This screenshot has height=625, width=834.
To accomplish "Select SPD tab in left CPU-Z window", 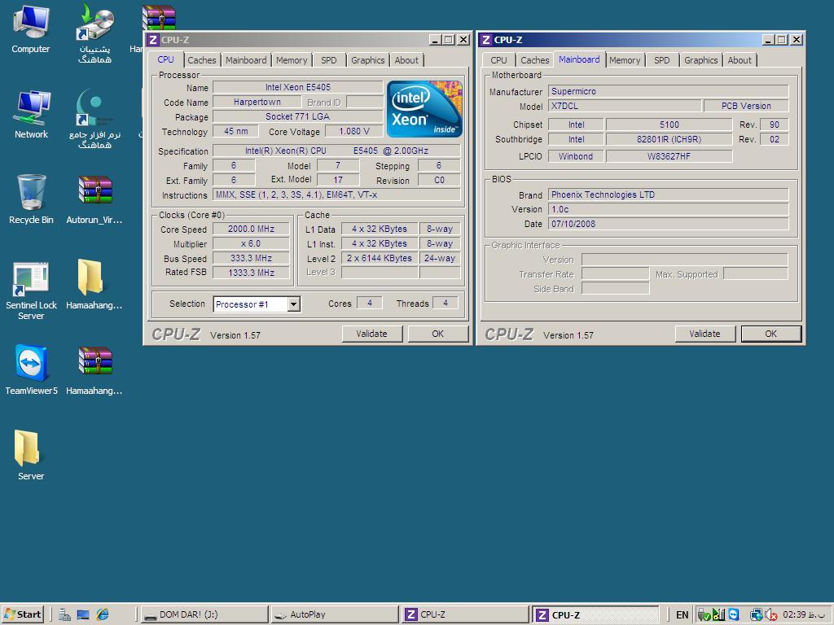I will [x=329, y=60].
